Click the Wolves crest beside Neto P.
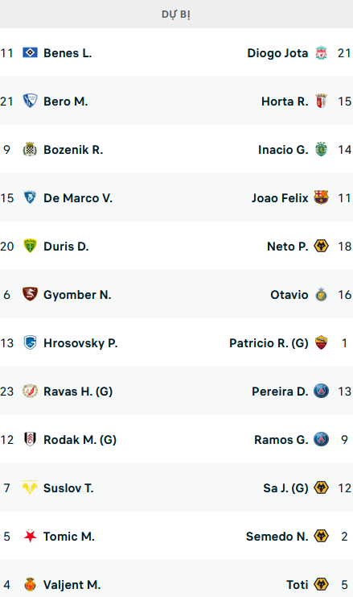The image size is (353, 597). (x=321, y=246)
